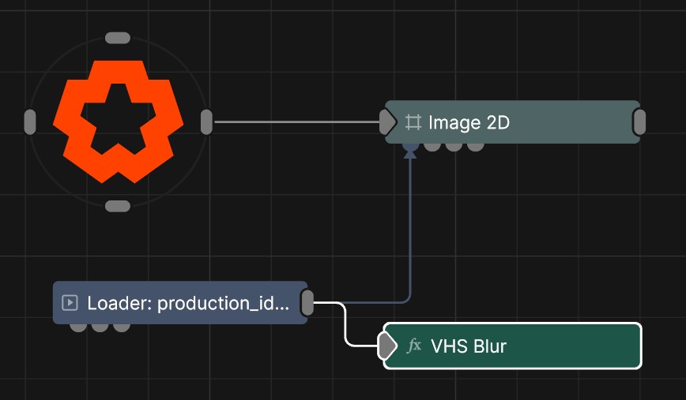Select the orange star-shaped logo node
Image resolution: width=686 pixels, height=400 pixels.
[x=118, y=121]
